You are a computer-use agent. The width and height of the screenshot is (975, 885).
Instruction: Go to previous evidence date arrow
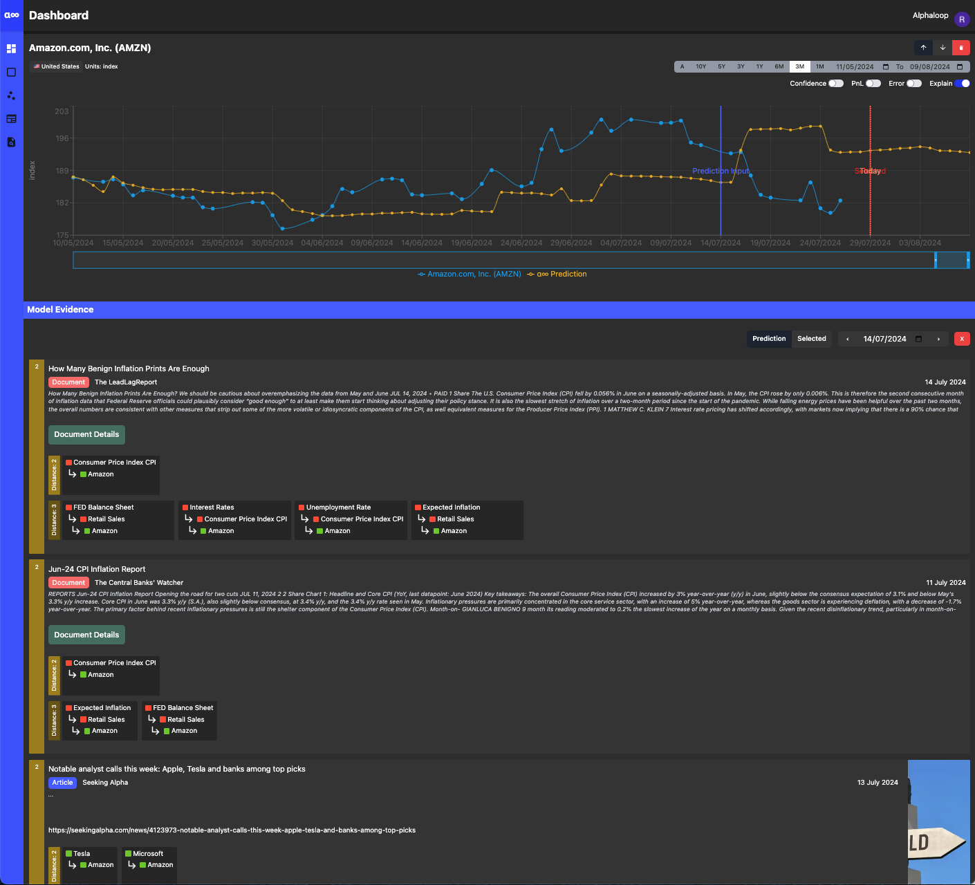(x=848, y=339)
